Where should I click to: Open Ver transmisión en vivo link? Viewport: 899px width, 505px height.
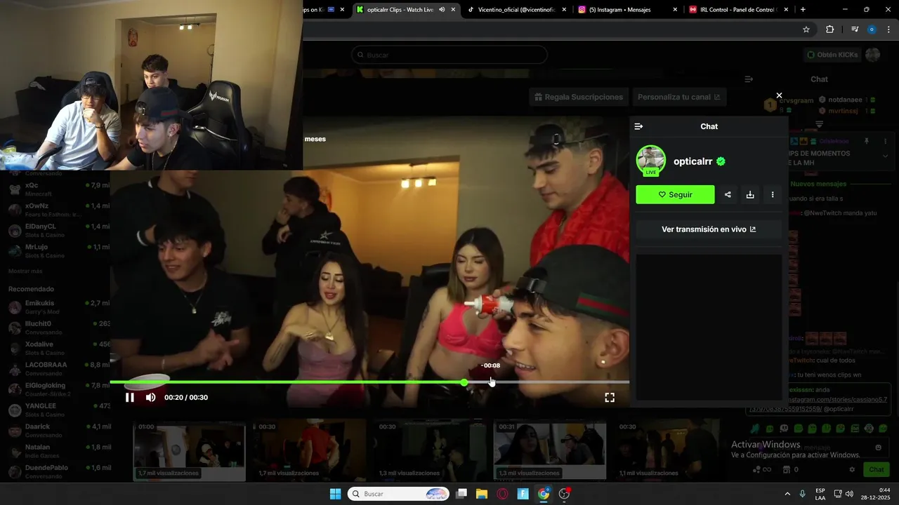[x=709, y=229]
